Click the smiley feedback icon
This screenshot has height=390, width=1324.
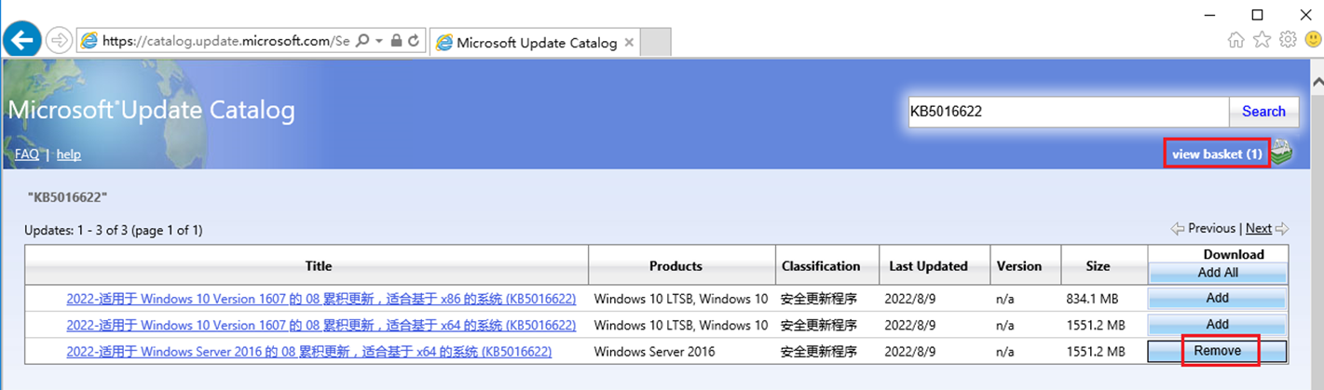point(1312,40)
